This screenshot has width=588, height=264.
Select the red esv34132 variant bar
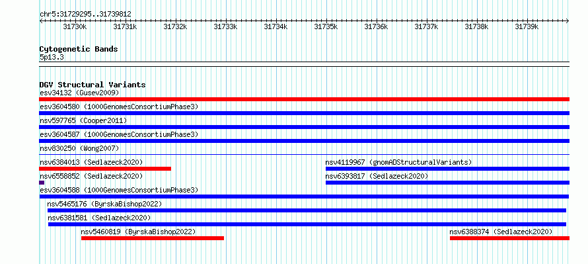304,99
